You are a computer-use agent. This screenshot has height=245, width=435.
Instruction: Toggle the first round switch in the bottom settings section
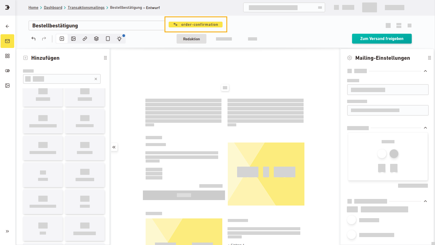352,220
